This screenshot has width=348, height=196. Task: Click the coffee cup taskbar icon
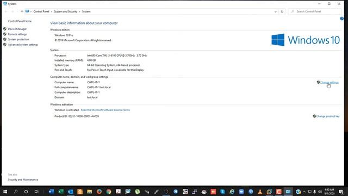tap(204, 192)
